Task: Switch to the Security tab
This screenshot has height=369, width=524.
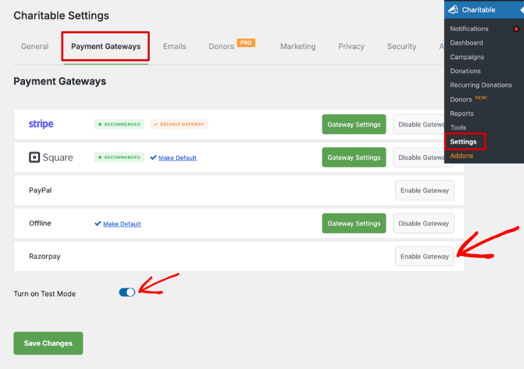Action: point(402,47)
